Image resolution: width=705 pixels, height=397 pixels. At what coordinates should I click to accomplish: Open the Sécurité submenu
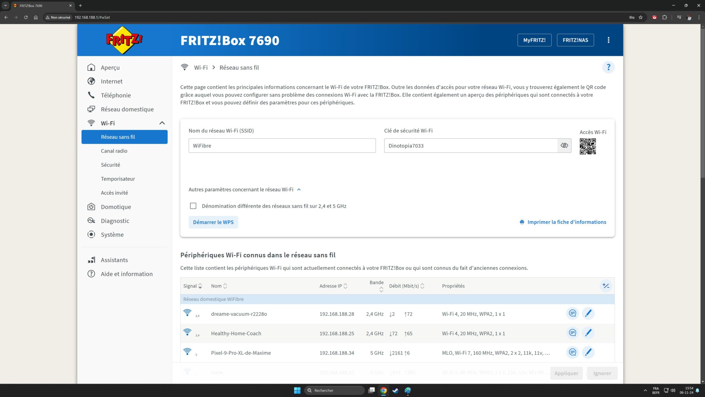point(111,165)
